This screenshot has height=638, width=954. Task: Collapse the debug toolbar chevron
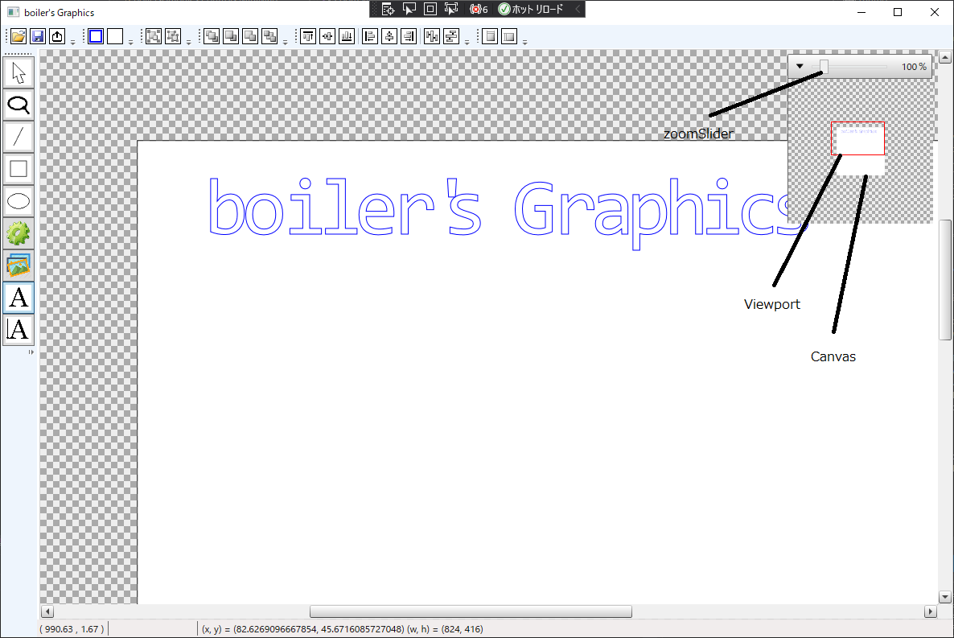pos(578,9)
